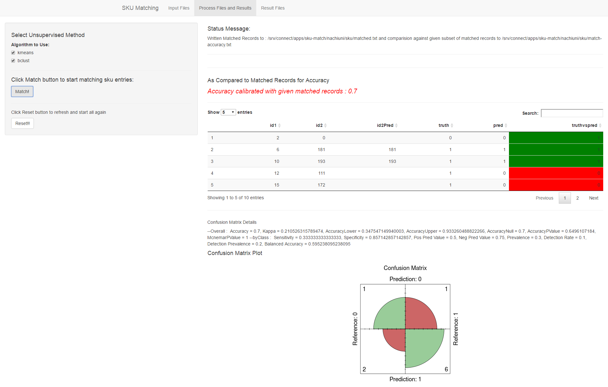Click the accuracy calibrated 0.7 message
608x387 pixels.
(282, 91)
